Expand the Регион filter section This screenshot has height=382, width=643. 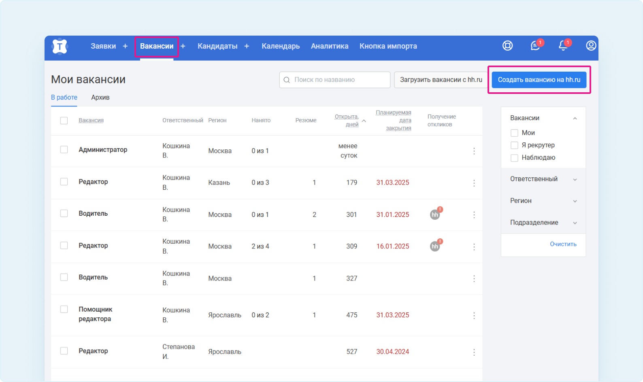point(543,201)
